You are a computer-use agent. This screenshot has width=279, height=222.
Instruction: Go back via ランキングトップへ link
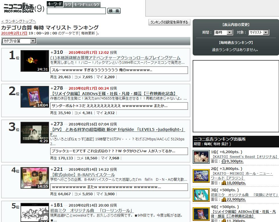coord(19,21)
